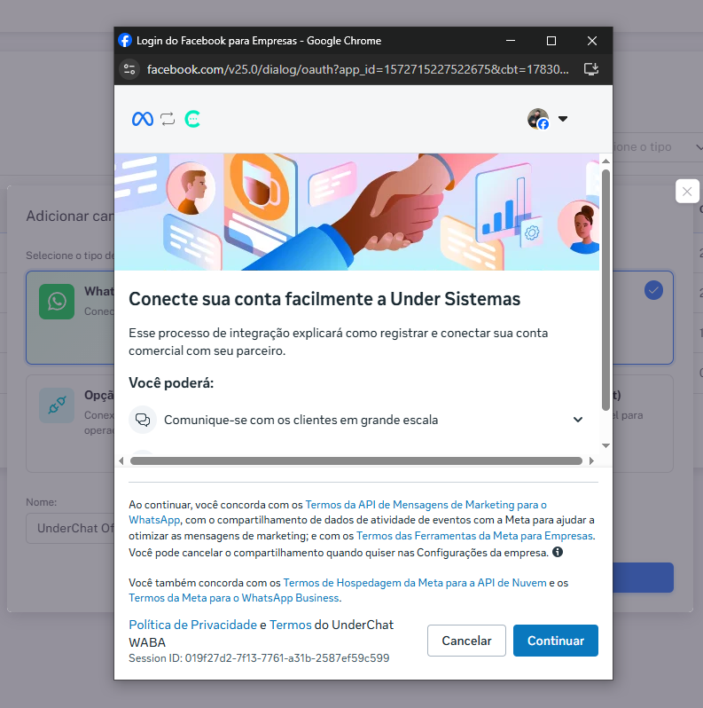Screen dimensions: 703x708
Task: Minimize the Facebook login popup window
Action: click(x=511, y=41)
